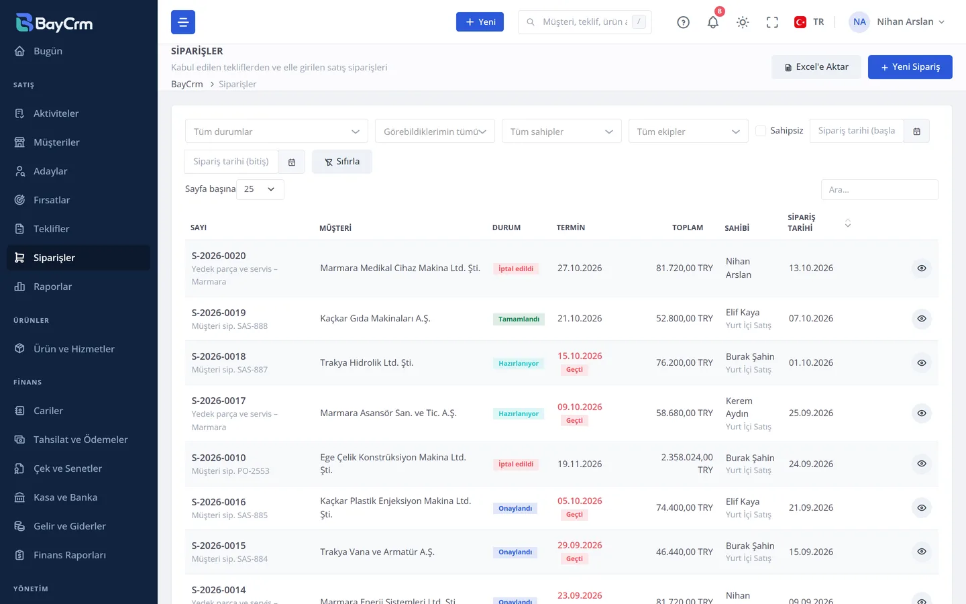Click the Yeni Sipariş button
Screen dimensions: 966x604
pyautogui.click(x=910, y=67)
